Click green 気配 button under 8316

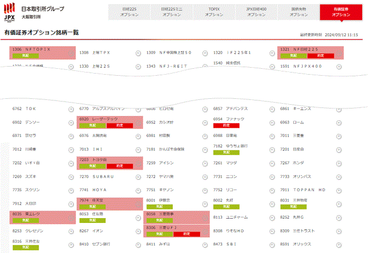[26, 248]
